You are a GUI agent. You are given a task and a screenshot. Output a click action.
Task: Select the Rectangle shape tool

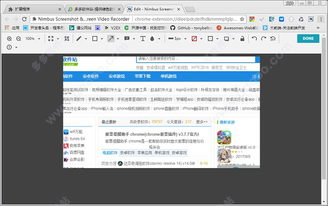pyautogui.click(x=95, y=38)
